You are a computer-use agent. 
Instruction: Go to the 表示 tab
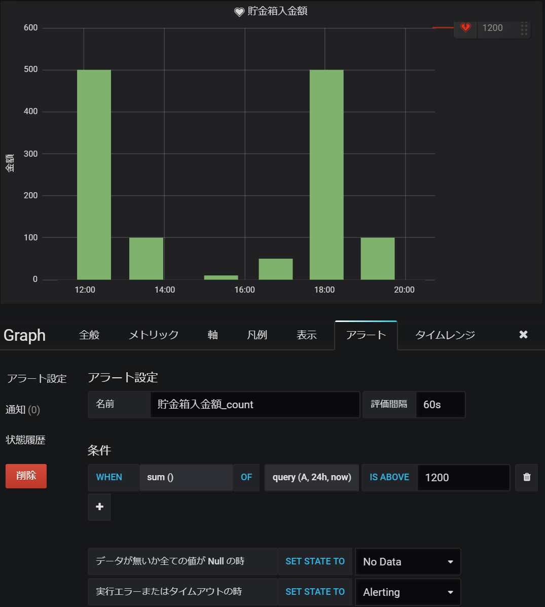pyautogui.click(x=307, y=335)
